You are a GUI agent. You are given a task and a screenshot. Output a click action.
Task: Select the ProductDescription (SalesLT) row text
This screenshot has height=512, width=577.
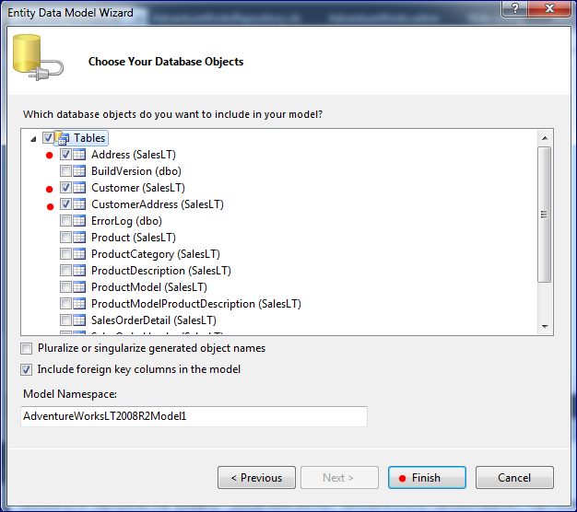[x=161, y=271]
